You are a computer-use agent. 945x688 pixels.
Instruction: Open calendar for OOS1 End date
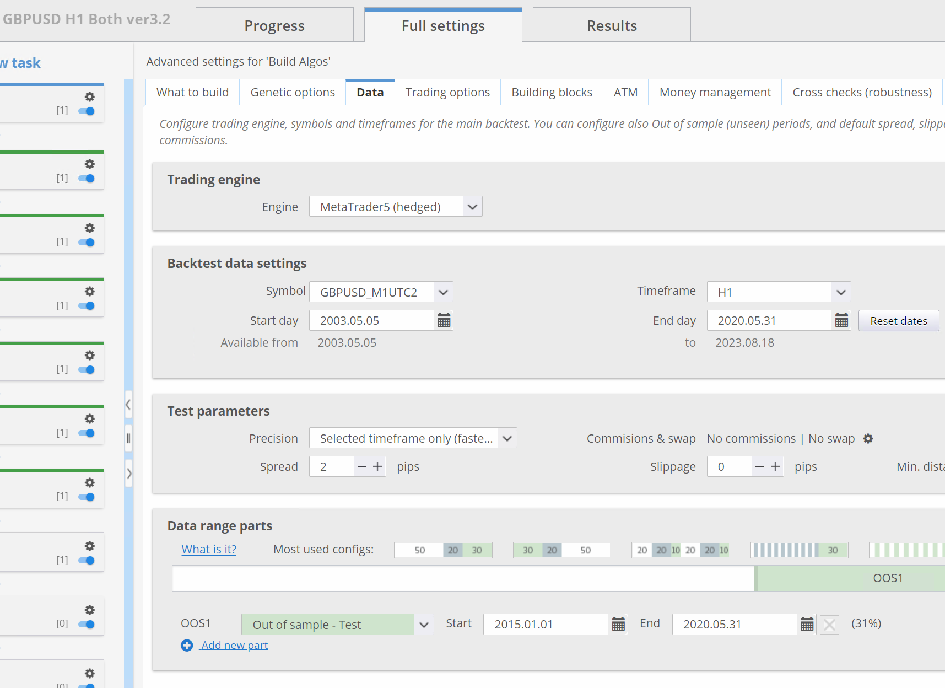pos(807,624)
